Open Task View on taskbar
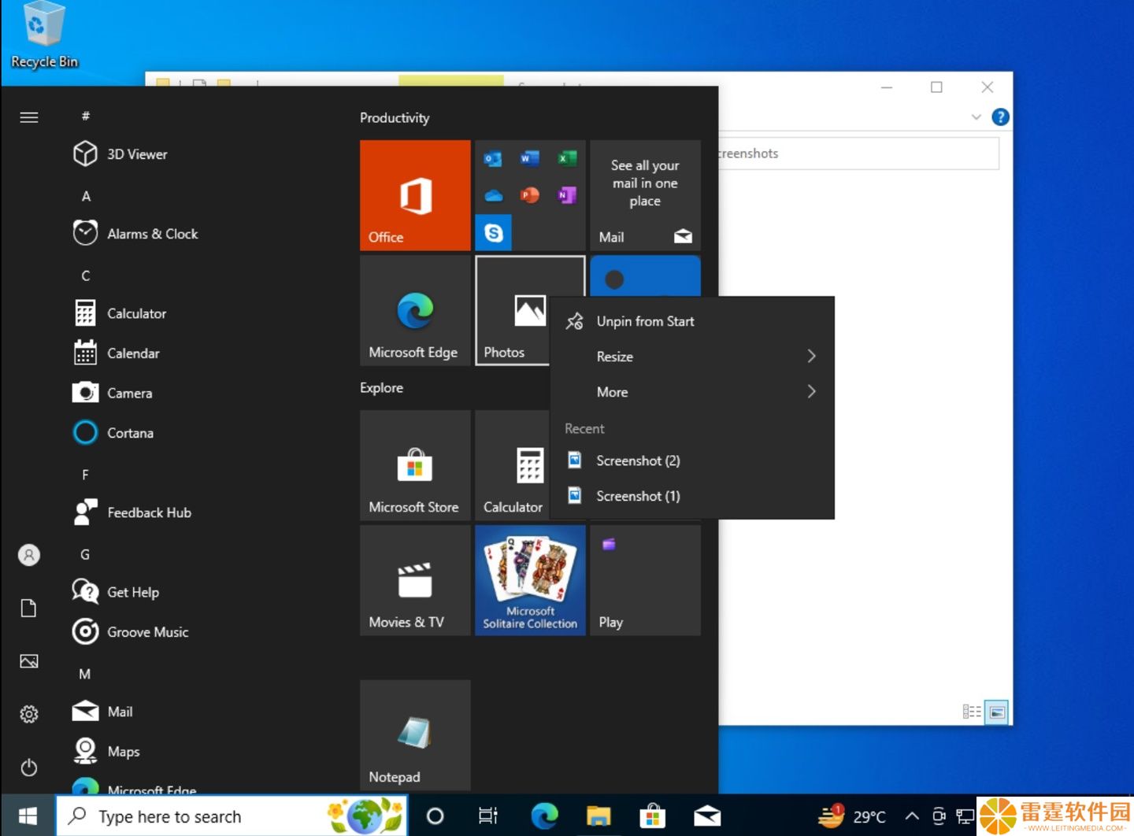 (488, 816)
